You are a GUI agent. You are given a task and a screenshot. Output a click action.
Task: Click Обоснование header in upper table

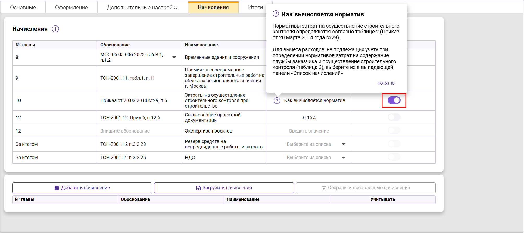coord(139,45)
